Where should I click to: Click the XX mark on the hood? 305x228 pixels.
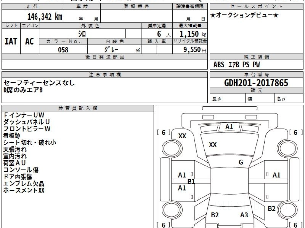click(x=213, y=145)
